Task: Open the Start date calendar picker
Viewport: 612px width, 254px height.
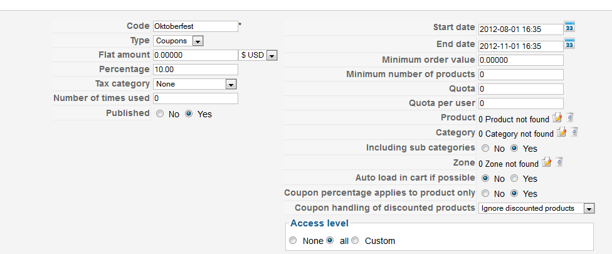Action: [x=569, y=28]
